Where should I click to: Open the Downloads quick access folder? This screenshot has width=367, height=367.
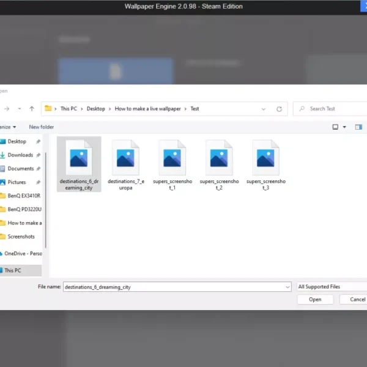coord(20,155)
